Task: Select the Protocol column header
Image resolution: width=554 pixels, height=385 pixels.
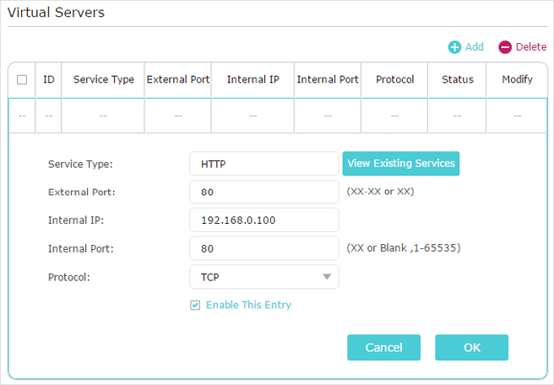Action: (394, 80)
